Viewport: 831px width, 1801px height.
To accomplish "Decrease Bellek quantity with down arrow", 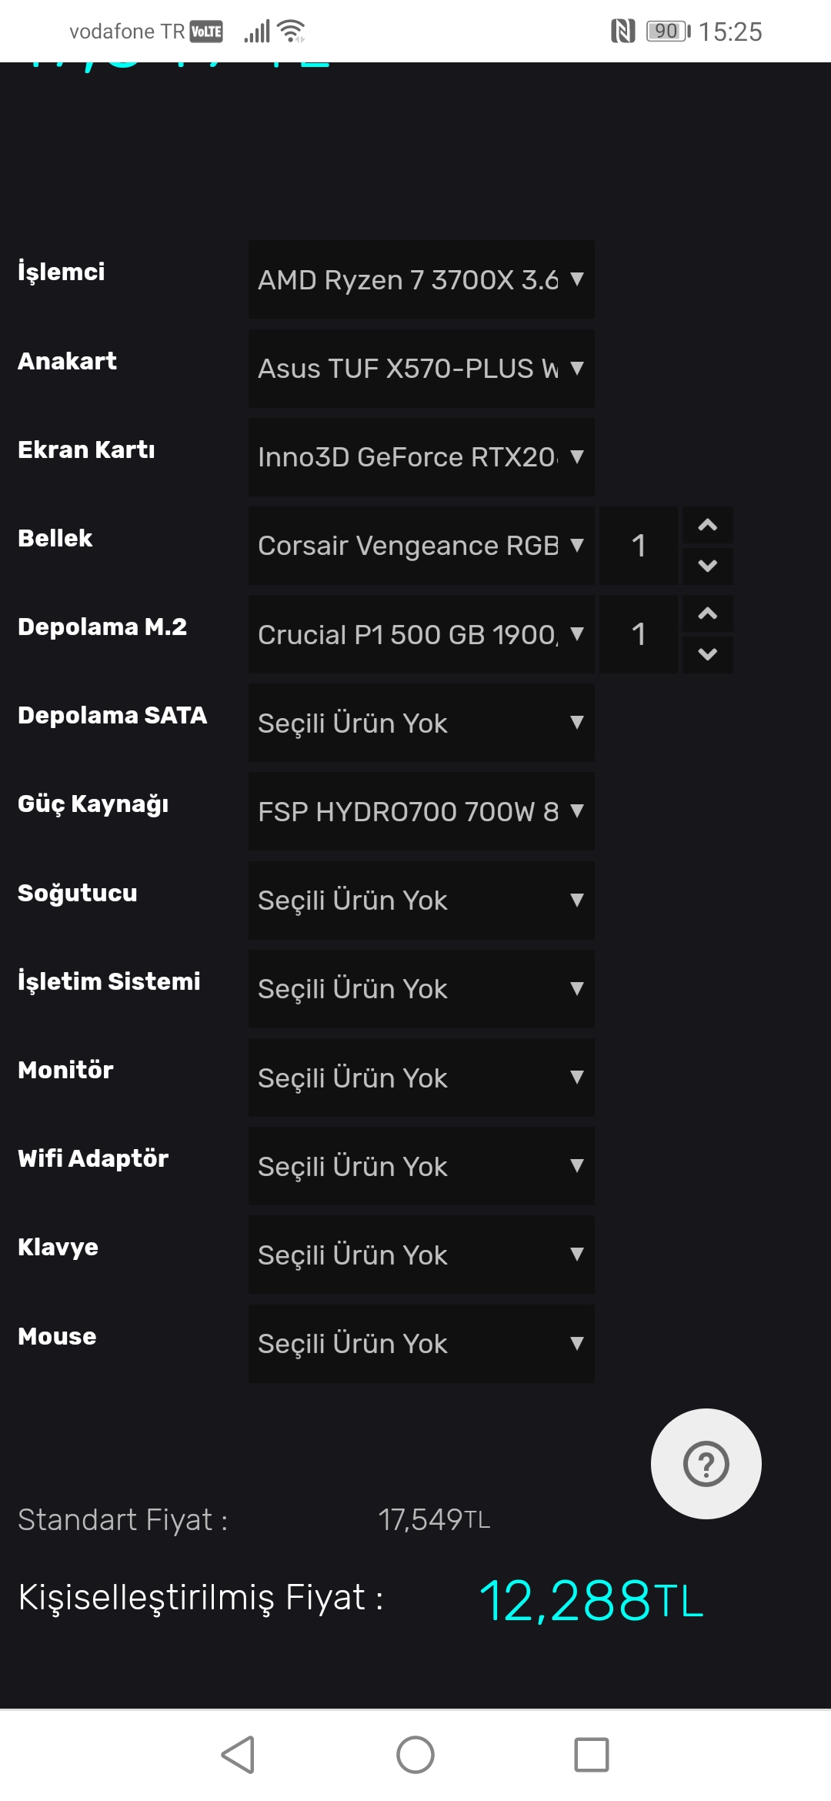I will click(x=707, y=566).
